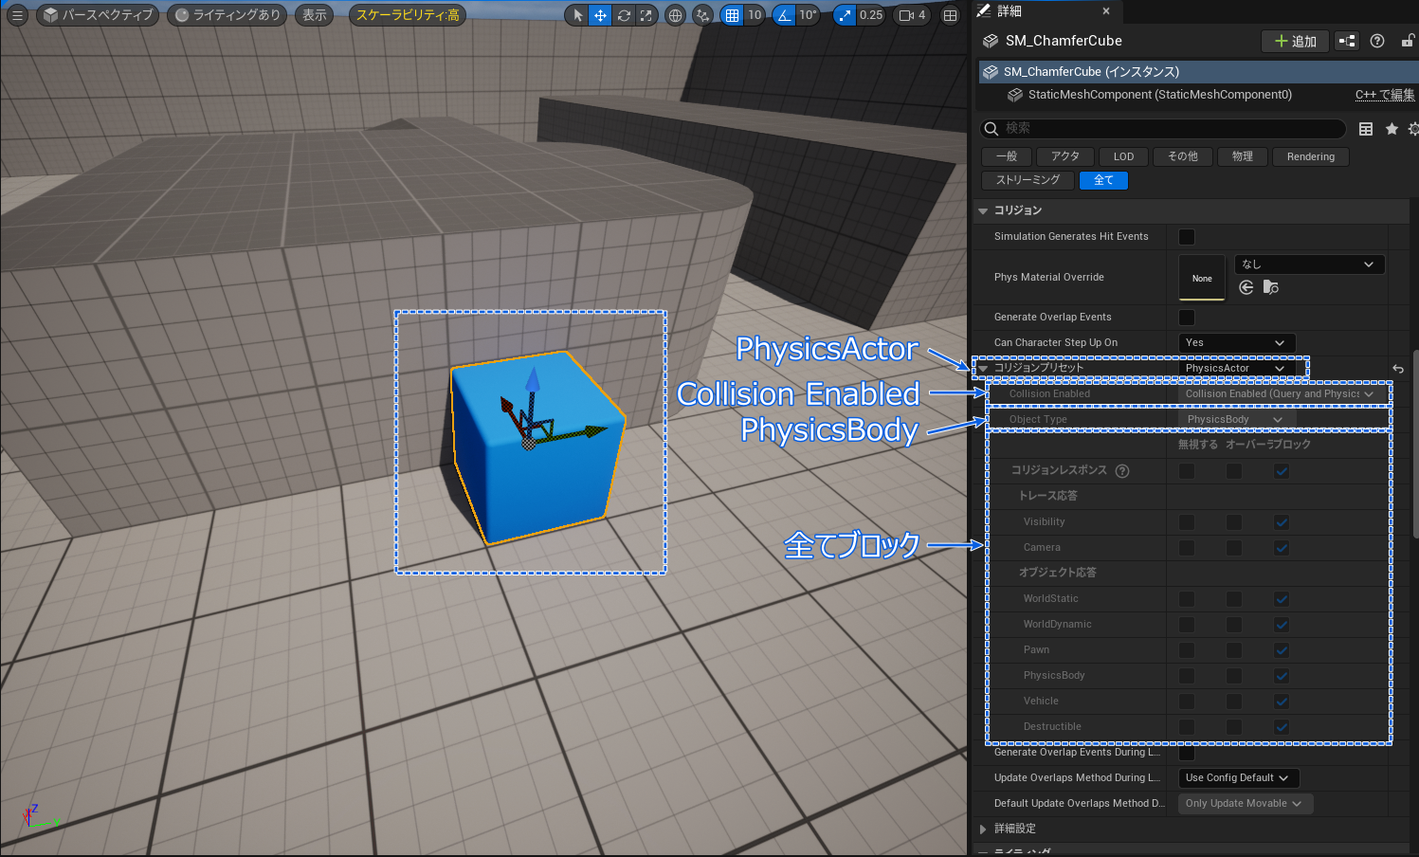The width and height of the screenshot is (1419, 857).
Task: Select the Rotate tool in viewport toolbar
Action: pos(624,15)
